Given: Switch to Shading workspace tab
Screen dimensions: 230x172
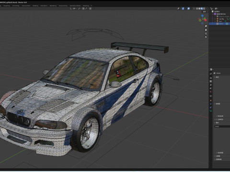Looking at the screenshot, I should click(35, 6).
